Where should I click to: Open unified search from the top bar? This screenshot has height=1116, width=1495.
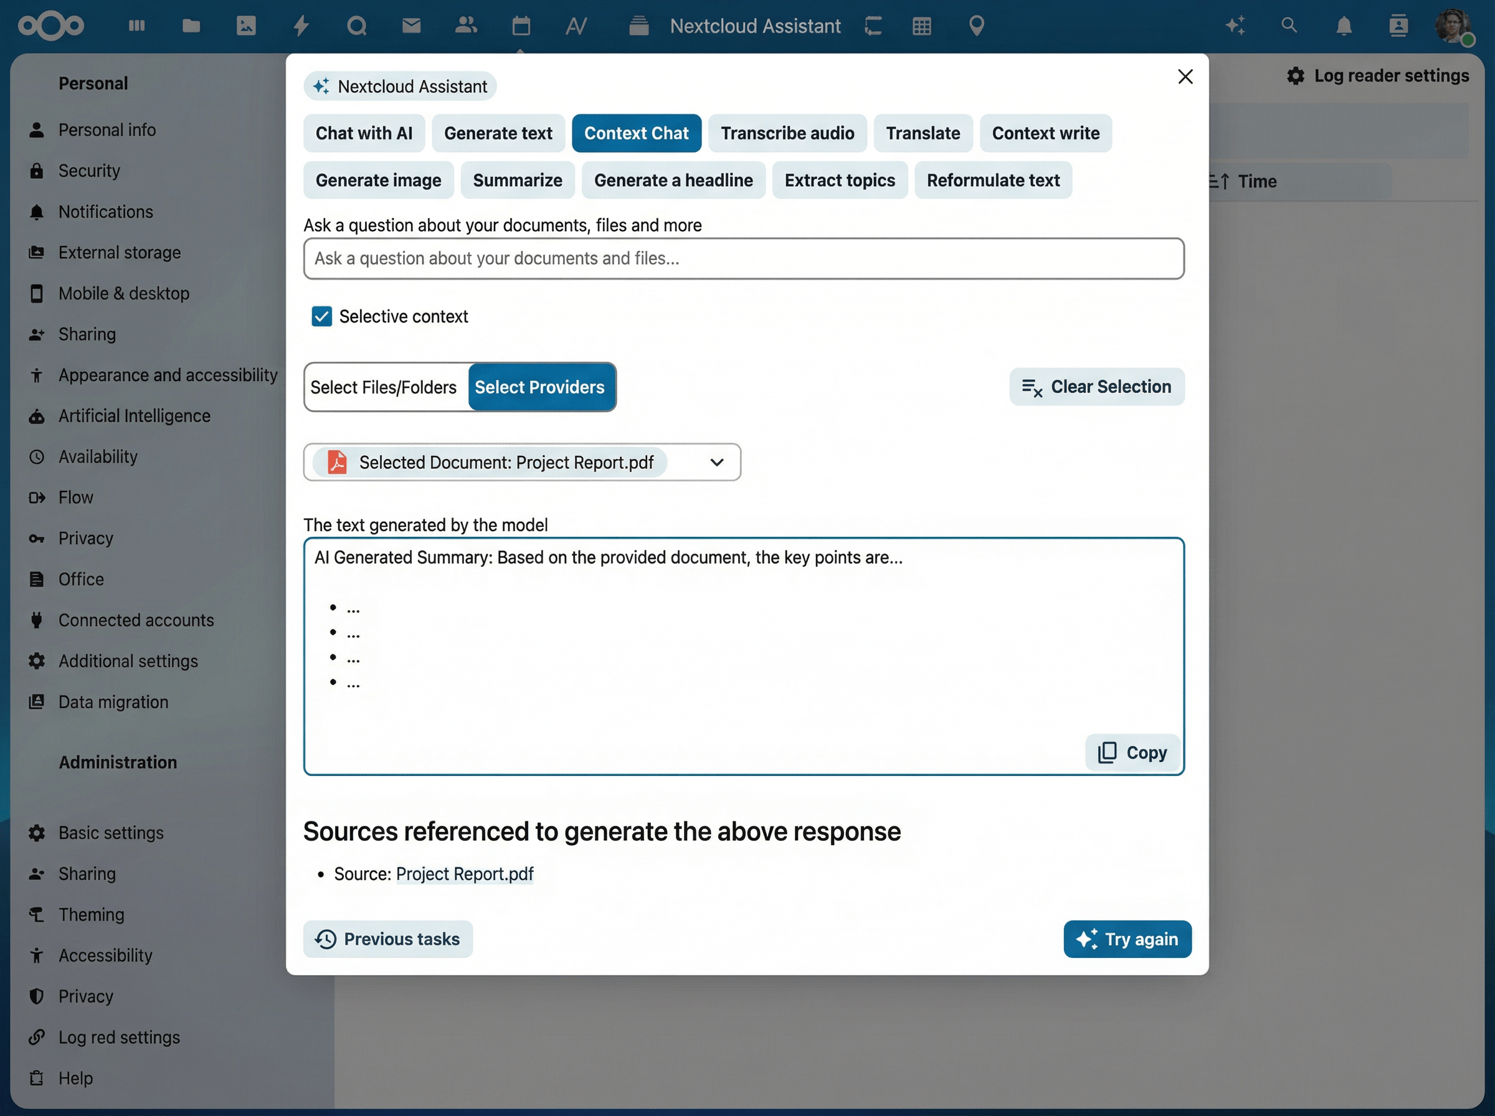[1289, 26]
